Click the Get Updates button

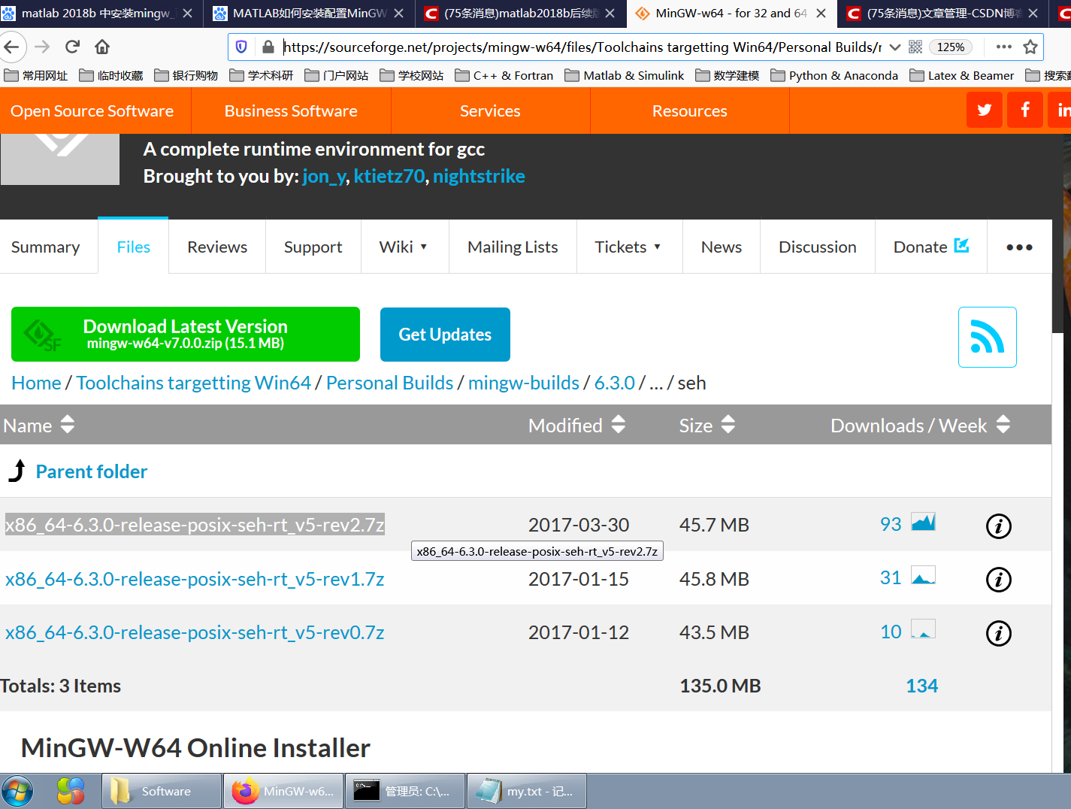445,335
